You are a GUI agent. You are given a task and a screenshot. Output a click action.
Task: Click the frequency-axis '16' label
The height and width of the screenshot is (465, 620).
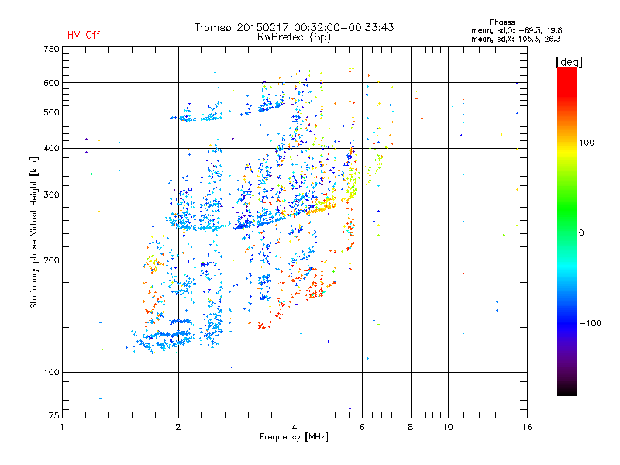click(x=527, y=427)
